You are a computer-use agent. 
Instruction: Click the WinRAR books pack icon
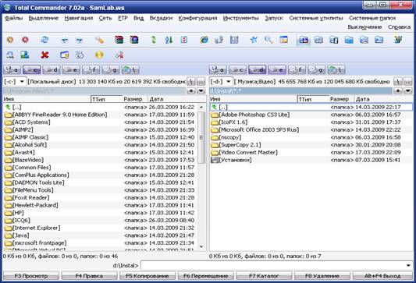119,40
